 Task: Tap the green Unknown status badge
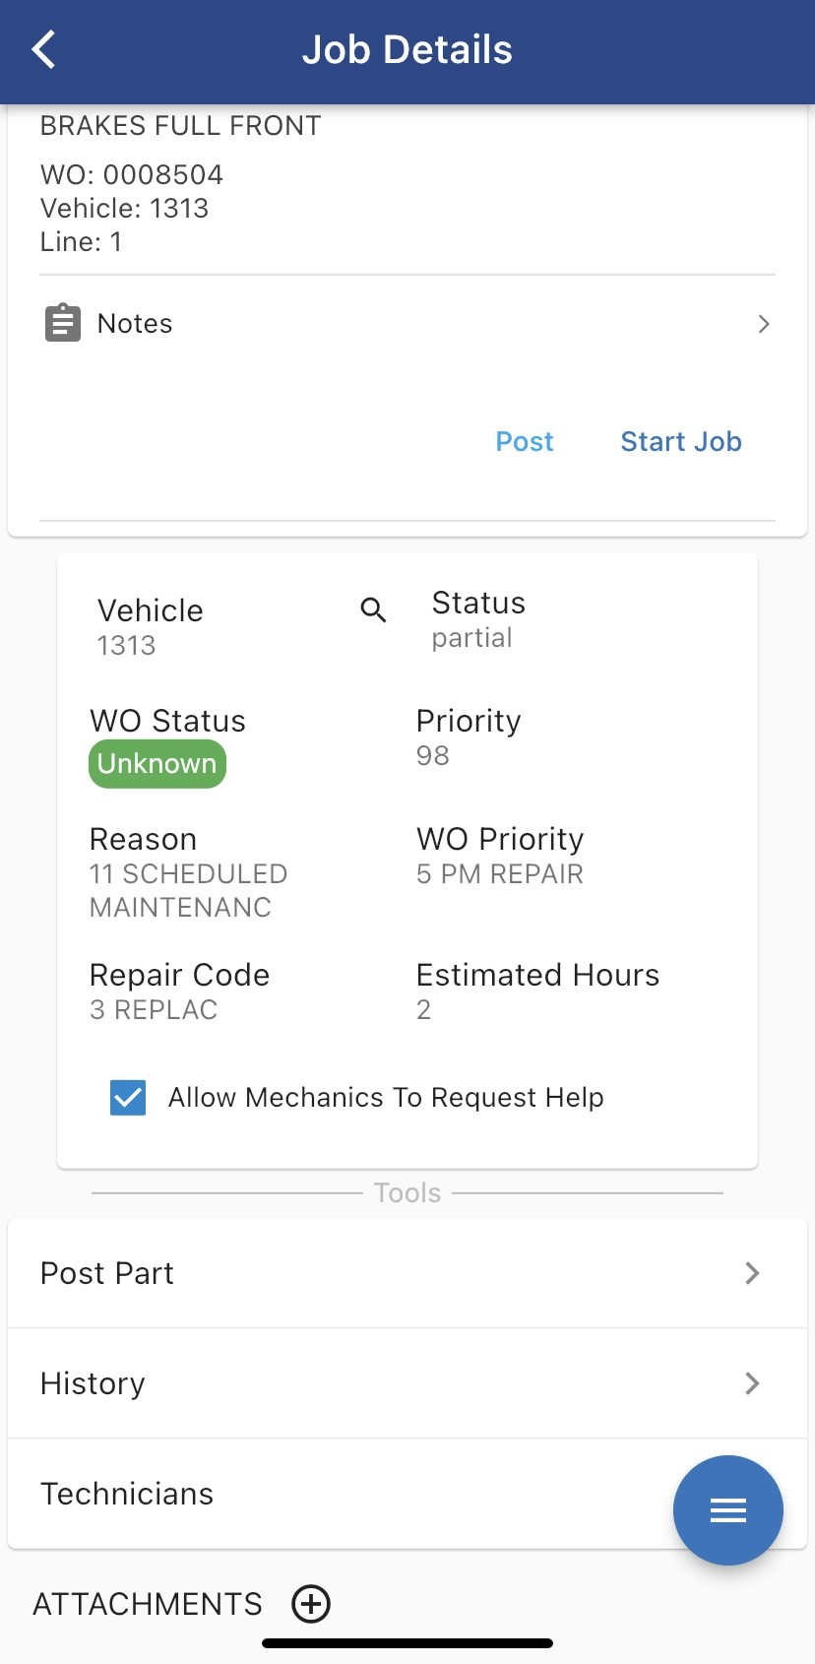click(x=157, y=764)
